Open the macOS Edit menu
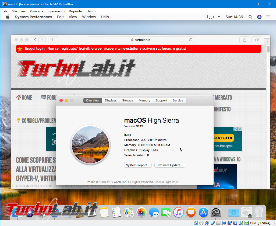Image resolution: width=276 pixels, height=226 pixels. pyautogui.click(x=60, y=17)
